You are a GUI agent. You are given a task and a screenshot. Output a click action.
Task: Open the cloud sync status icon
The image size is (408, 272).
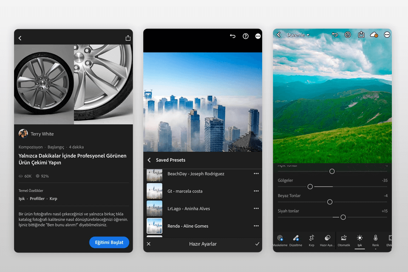click(374, 34)
